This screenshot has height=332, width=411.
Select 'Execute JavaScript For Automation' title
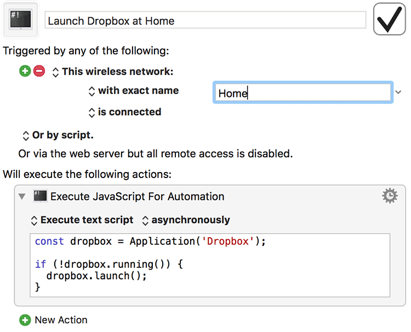[x=138, y=197]
